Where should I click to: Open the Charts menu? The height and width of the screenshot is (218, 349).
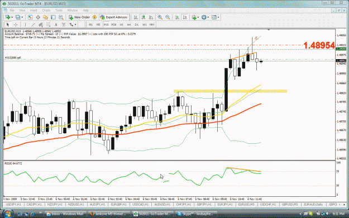pos(46,10)
